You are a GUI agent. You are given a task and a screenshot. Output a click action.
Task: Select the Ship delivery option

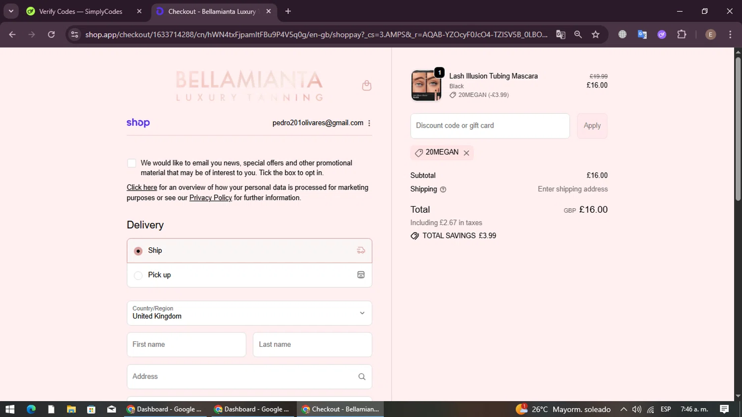pos(249,251)
